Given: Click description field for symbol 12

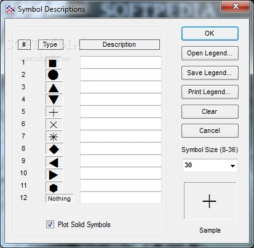Looking at the screenshot, I should (121, 198).
